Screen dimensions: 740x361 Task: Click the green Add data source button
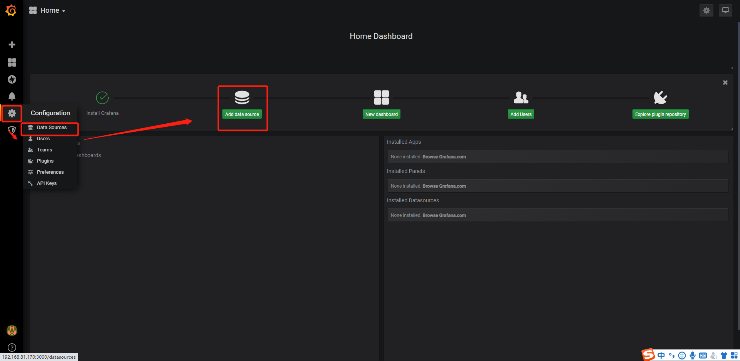pyautogui.click(x=242, y=114)
